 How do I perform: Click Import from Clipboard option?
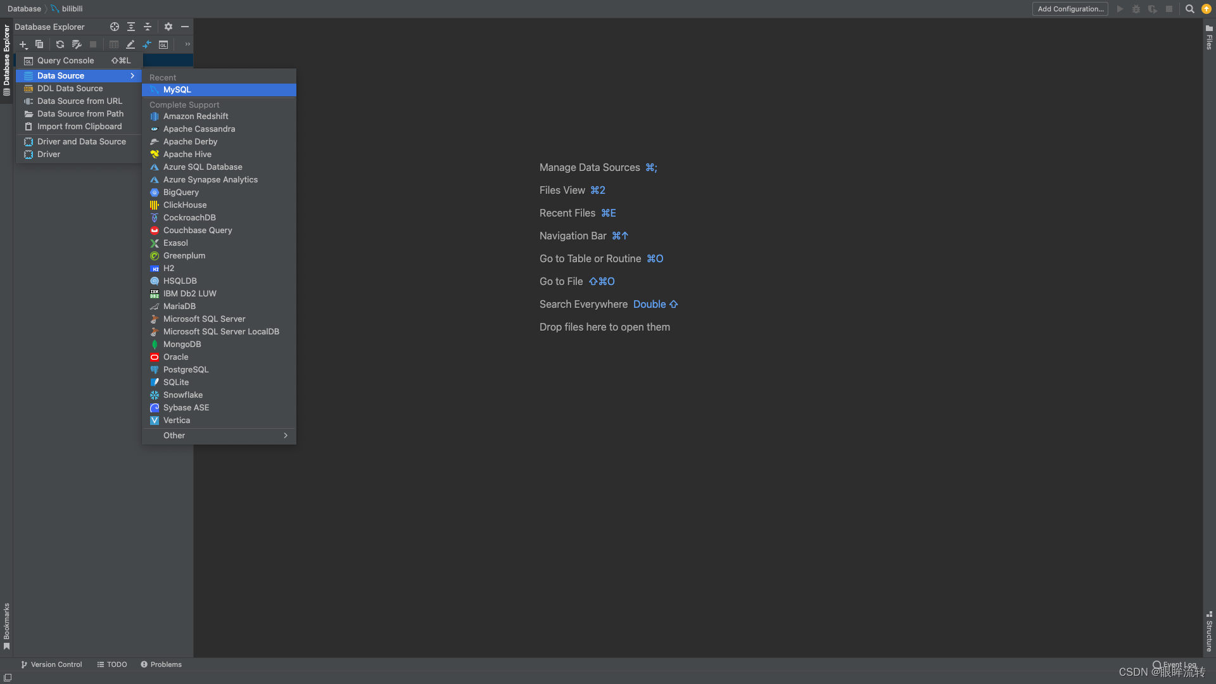(x=79, y=126)
